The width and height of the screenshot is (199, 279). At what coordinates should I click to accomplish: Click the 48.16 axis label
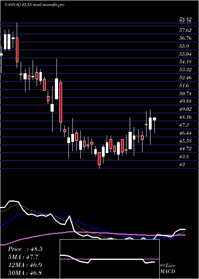185,117
